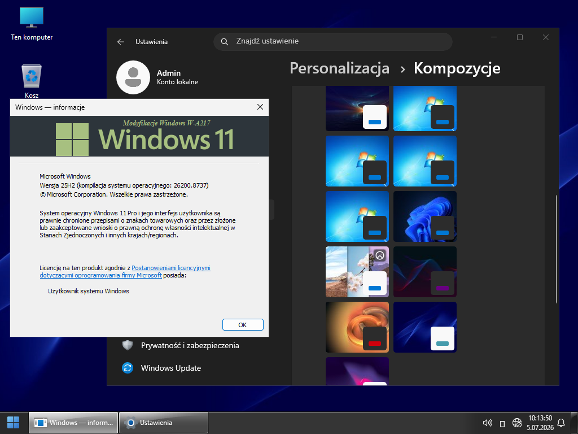Image resolution: width=578 pixels, height=434 pixels.
Task: Open Prywatność i zabezpieczenia settings section
Action: pyautogui.click(x=190, y=345)
